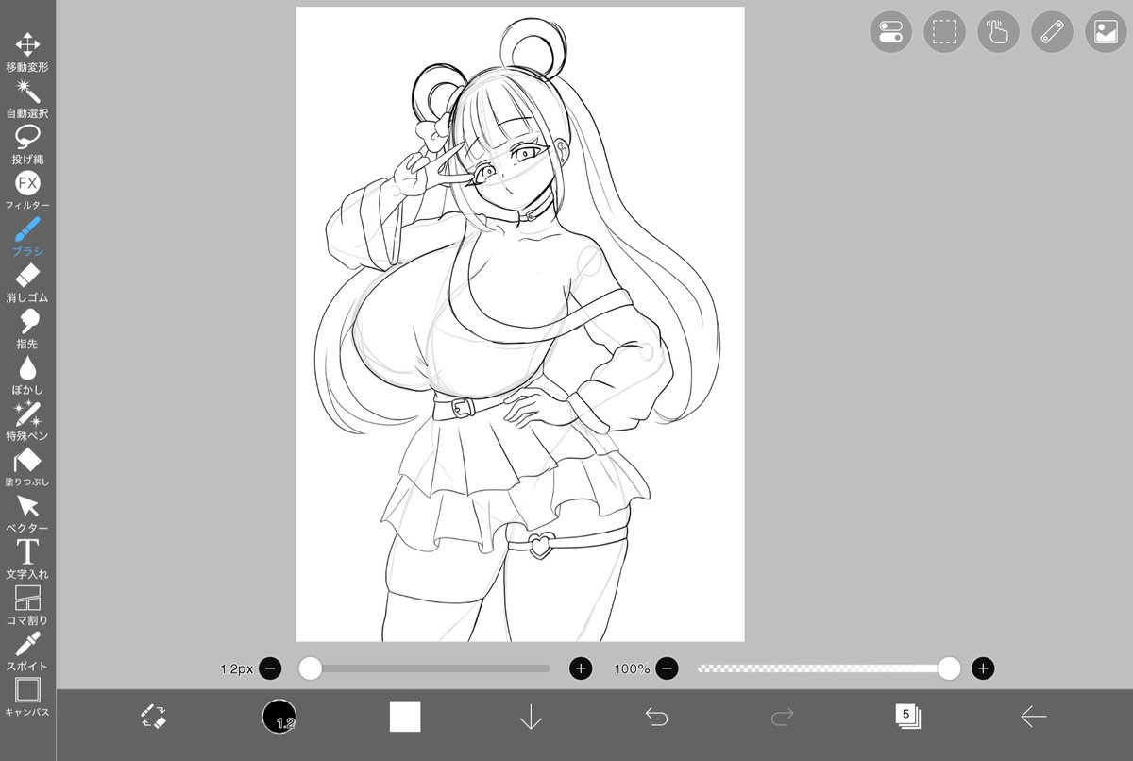Open the black brush preview 1.2 settings
Viewport: 1133px width, 761px height.
point(279,717)
